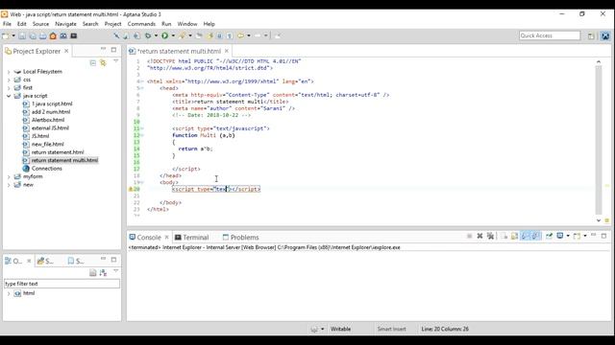This screenshot has height=345, width=615.
Task: Open the Project menu
Action: [112, 24]
